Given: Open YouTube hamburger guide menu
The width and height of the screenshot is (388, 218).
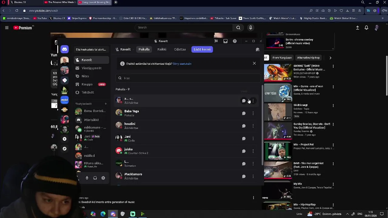Looking at the screenshot, I should coord(7,28).
